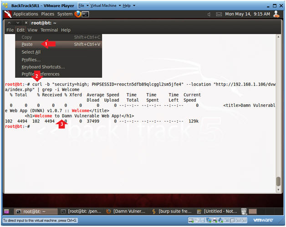Click the workspace switcher box
The image size is (286, 227).
pos(253,212)
